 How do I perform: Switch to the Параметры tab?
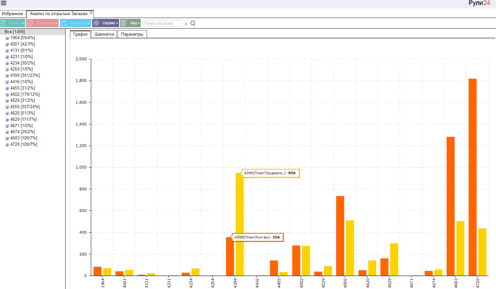coord(132,34)
